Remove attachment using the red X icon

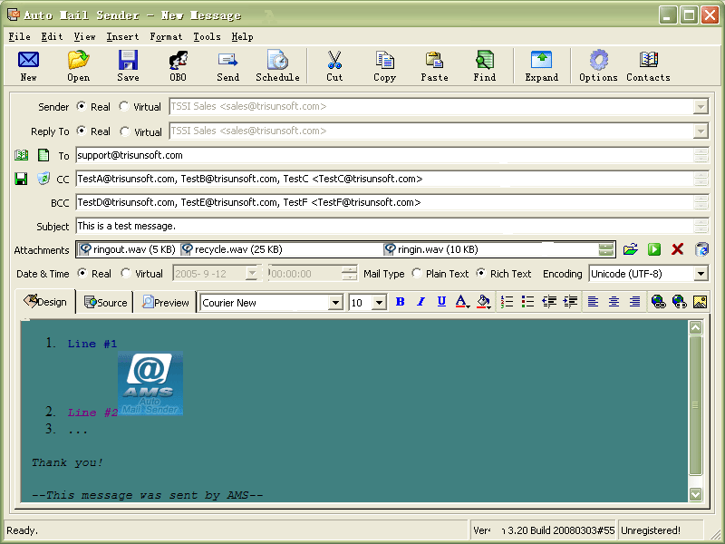click(x=677, y=249)
